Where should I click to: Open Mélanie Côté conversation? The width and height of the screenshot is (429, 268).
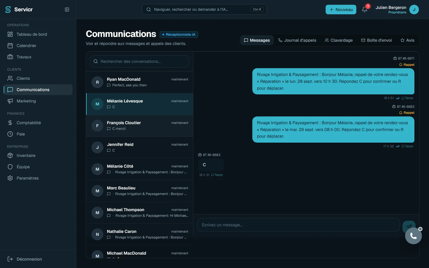click(139, 169)
